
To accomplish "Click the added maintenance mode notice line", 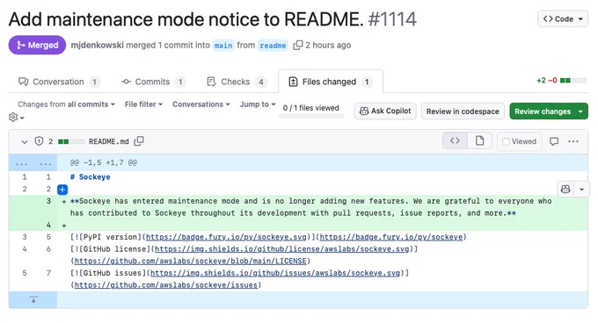I will (x=310, y=207).
